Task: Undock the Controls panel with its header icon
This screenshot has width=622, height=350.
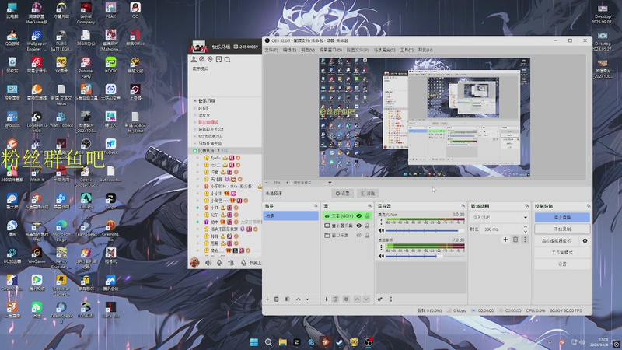Action: click(x=588, y=206)
